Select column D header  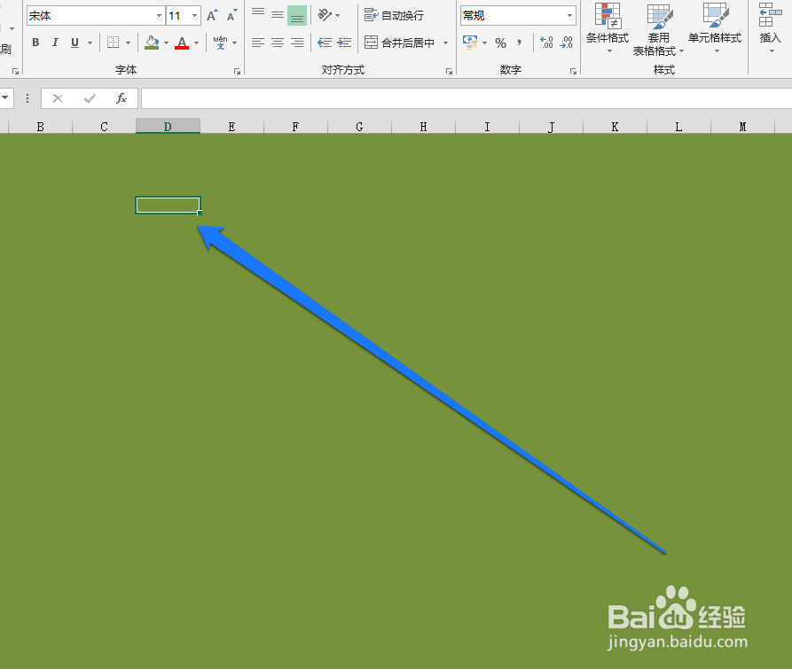coord(168,127)
